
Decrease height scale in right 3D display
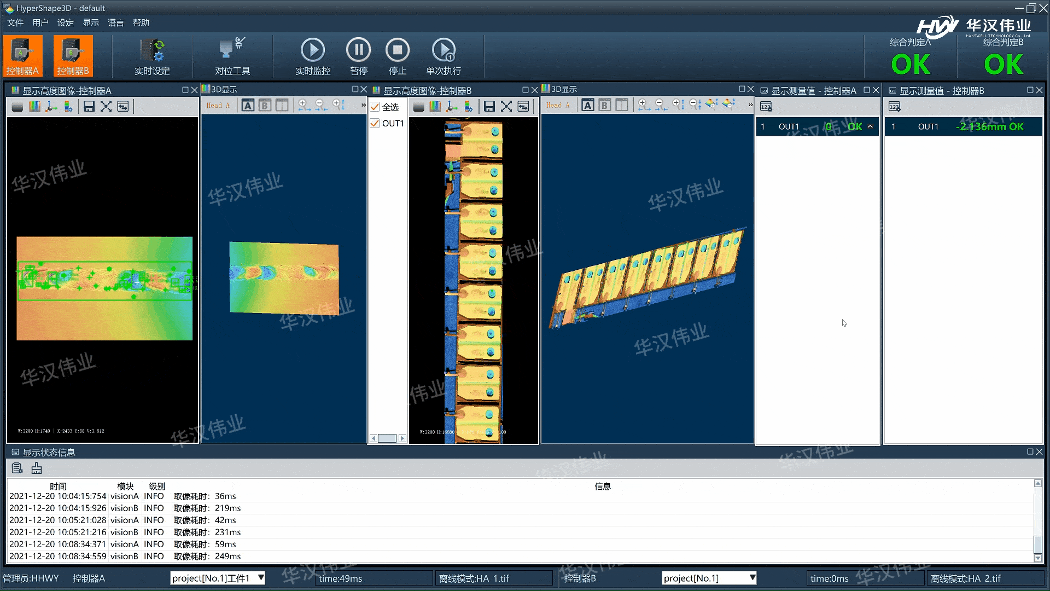point(728,104)
